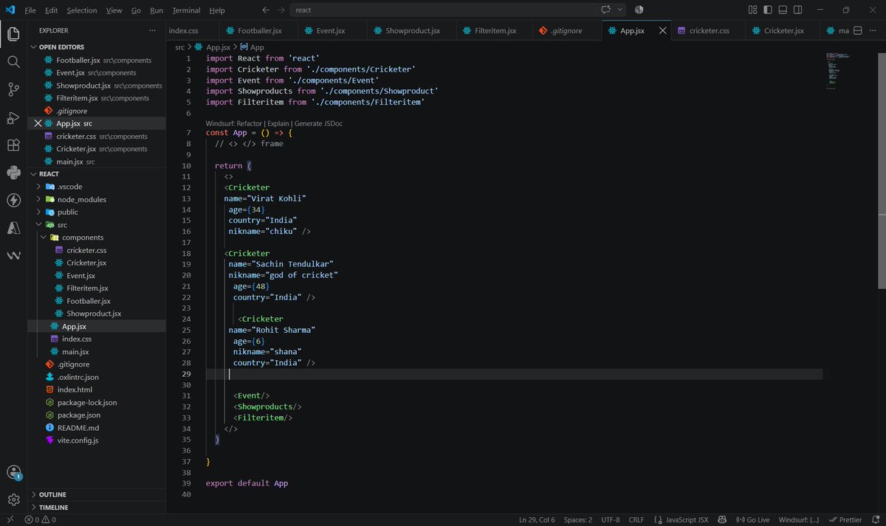886x526 pixels.
Task: Open the Manage settings gear
Action: [x=13, y=499]
